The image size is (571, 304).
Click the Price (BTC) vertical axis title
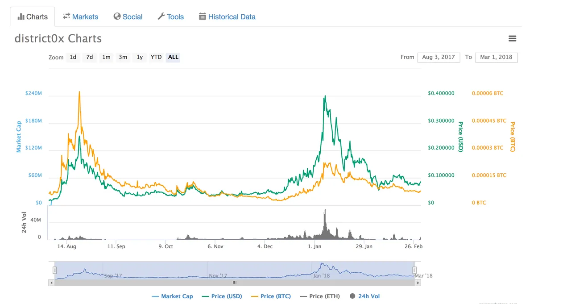point(513,137)
